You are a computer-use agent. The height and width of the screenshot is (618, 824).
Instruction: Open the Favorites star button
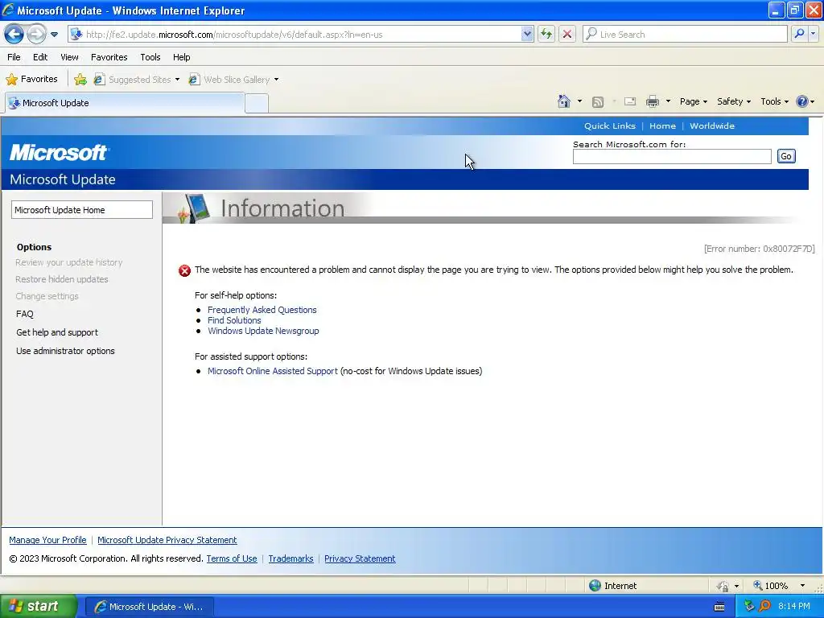tap(31, 80)
